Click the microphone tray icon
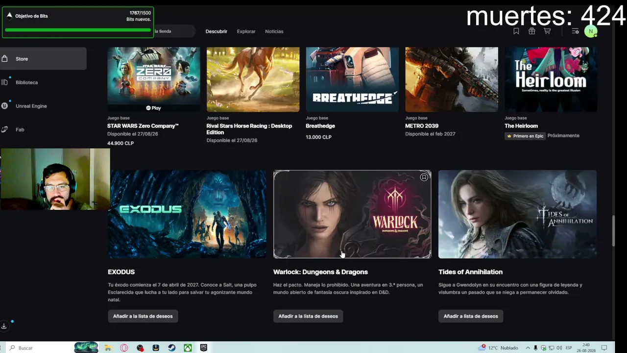The height and width of the screenshot is (353, 627). tap(535, 348)
